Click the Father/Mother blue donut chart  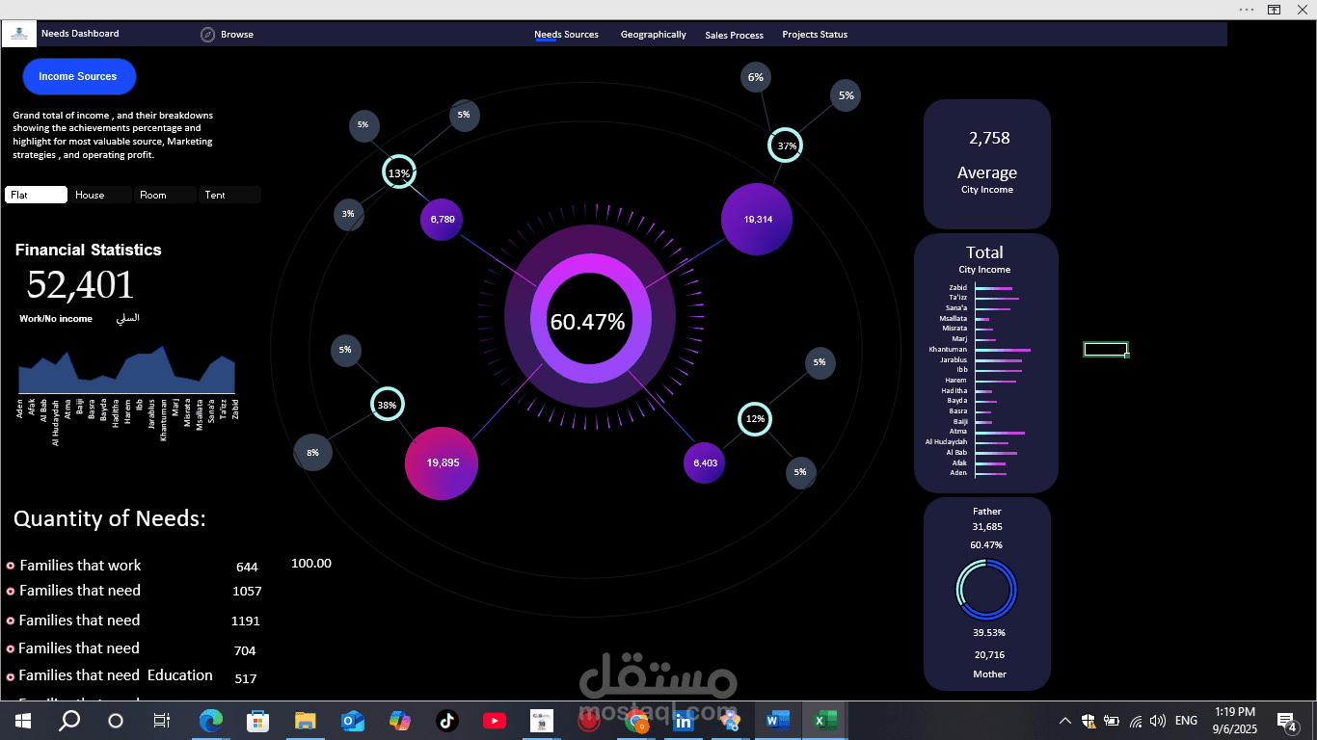[x=987, y=589]
